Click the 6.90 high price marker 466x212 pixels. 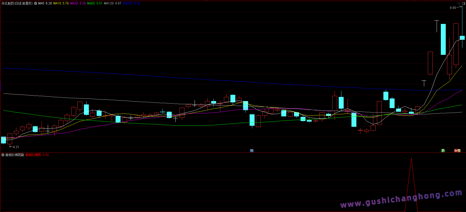click(453, 8)
